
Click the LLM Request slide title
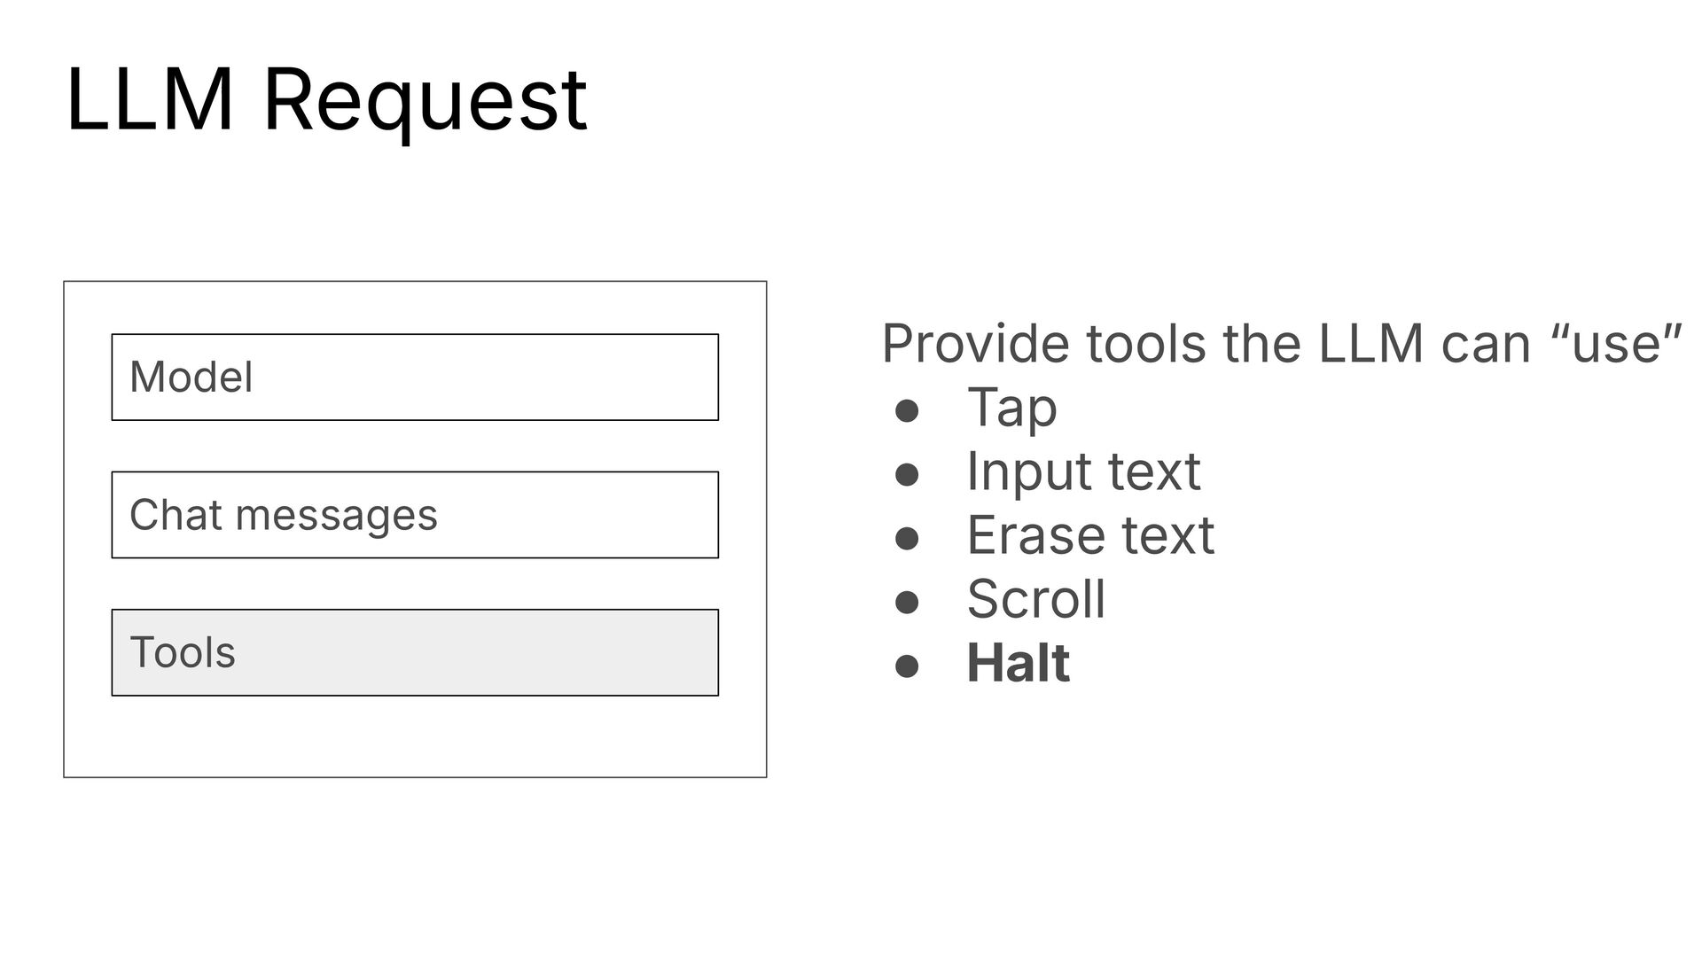click(x=326, y=100)
